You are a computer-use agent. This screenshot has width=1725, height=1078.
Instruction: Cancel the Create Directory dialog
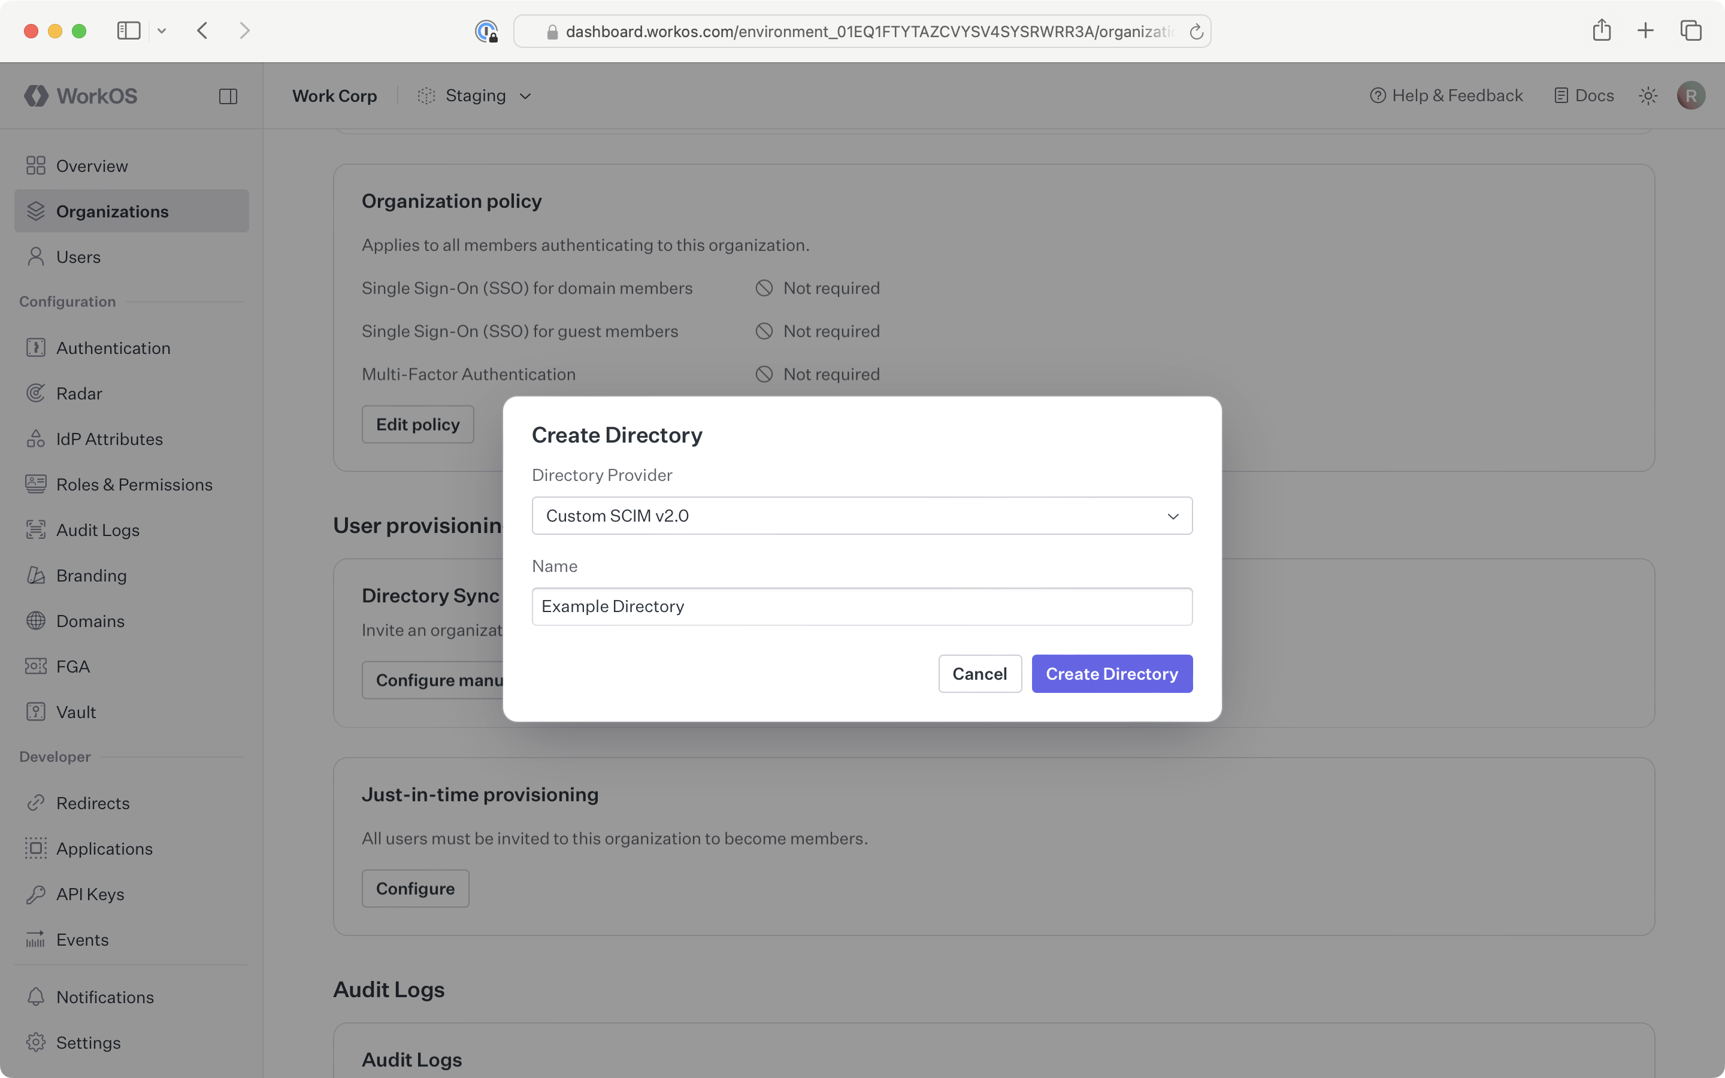coord(979,673)
